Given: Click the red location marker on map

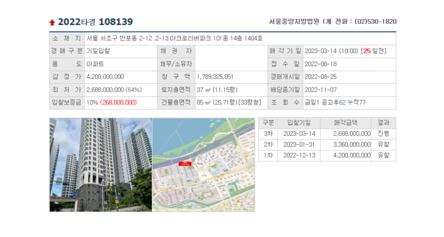Looking at the screenshot, I should click(x=185, y=164).
